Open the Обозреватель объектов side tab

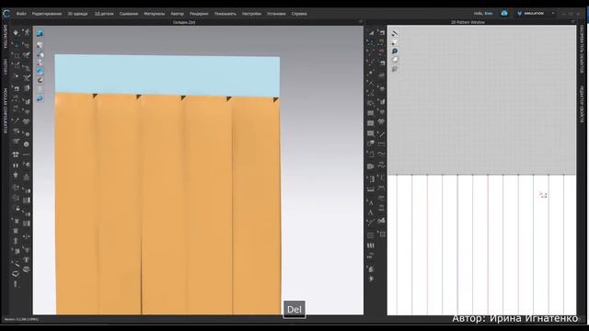pyautogui.click(x=582, y=49)
